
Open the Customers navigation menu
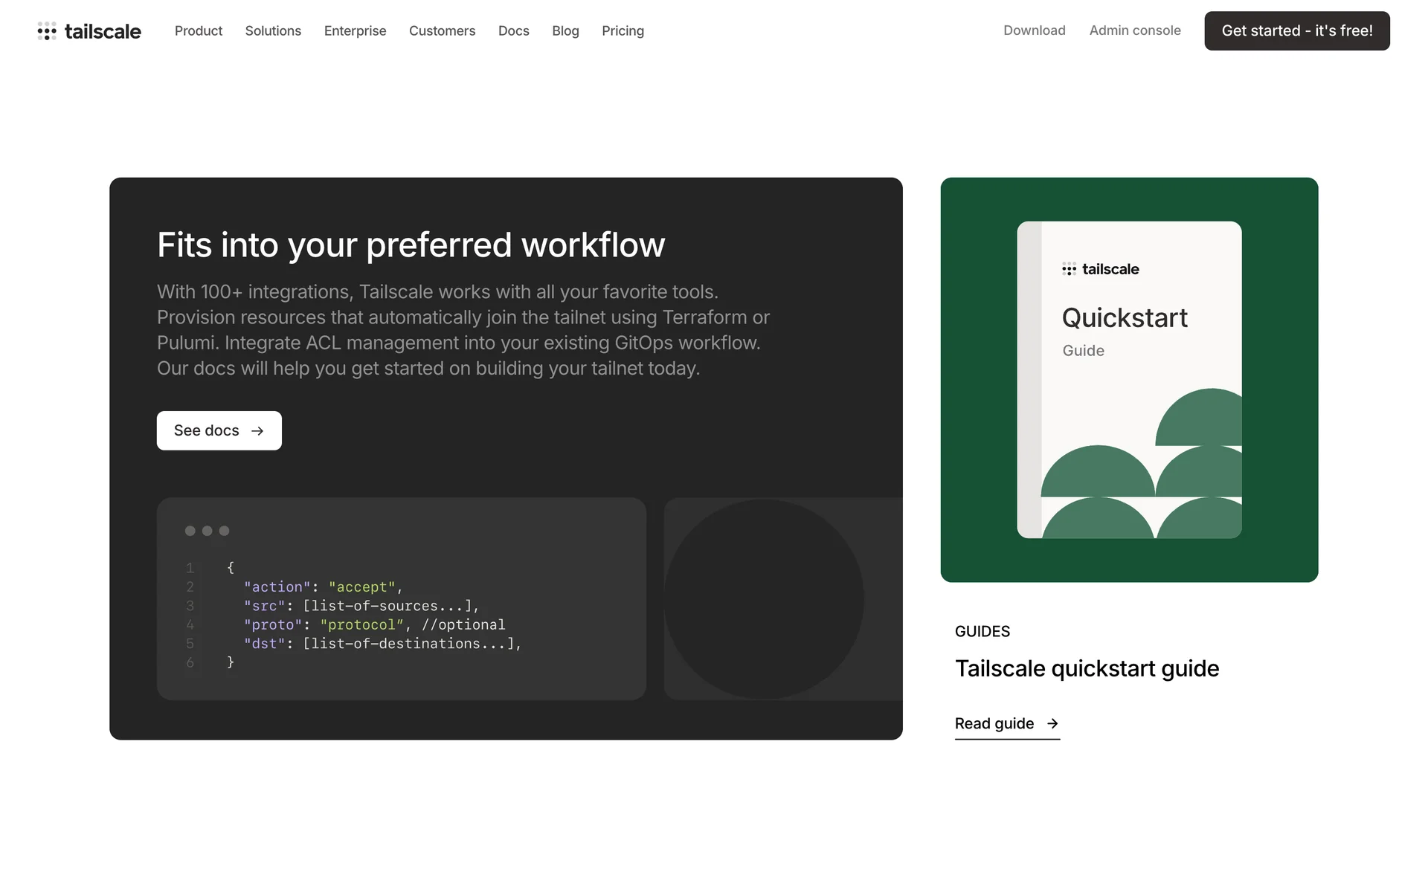point(442,31)
